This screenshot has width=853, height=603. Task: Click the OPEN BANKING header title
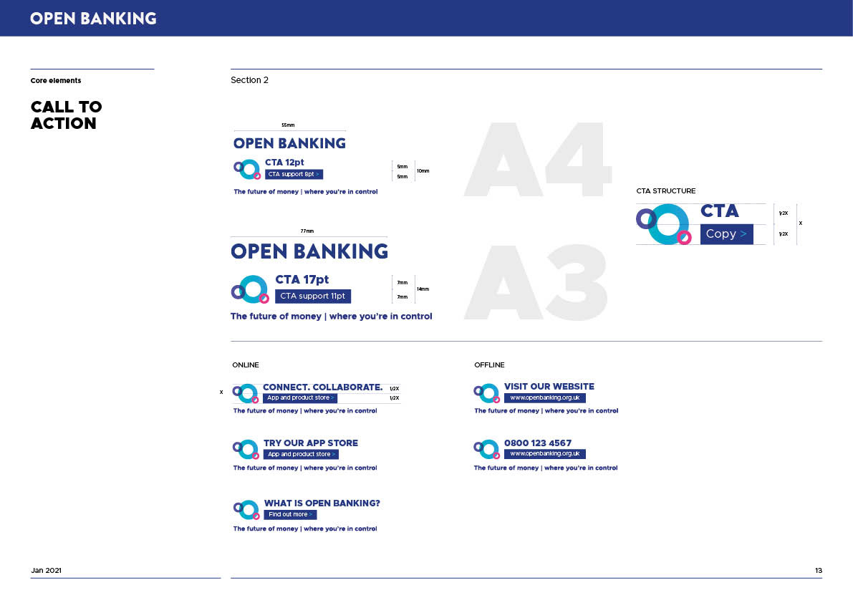coord(93,19)
